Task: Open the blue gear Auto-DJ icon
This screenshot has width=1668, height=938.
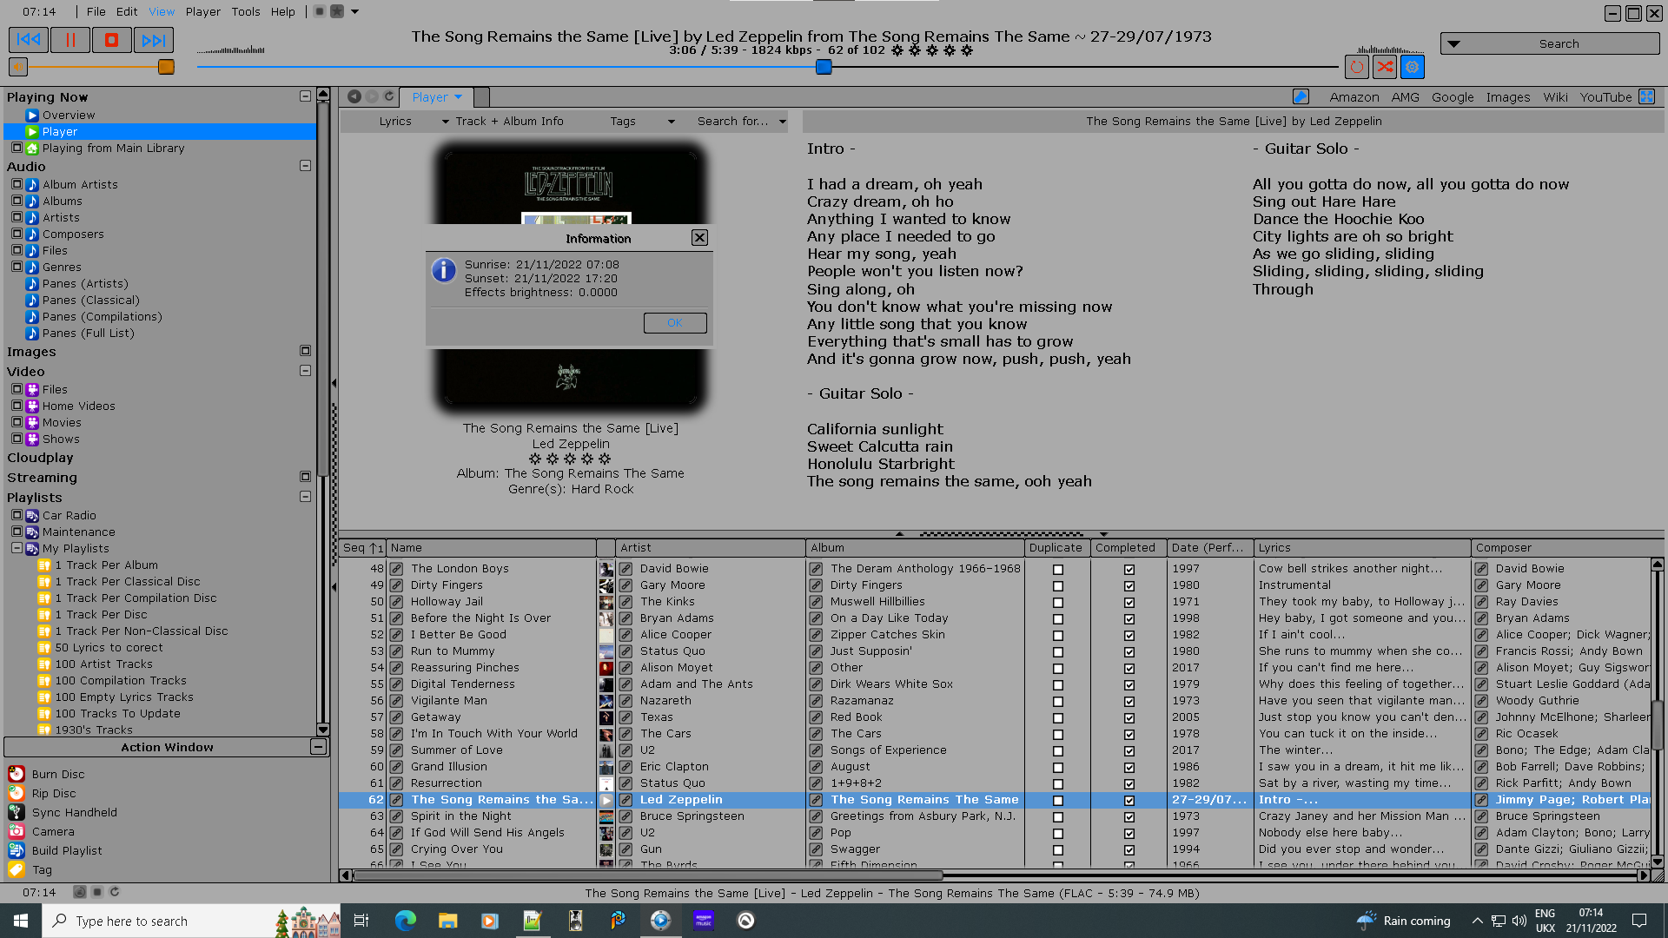Action: coord(1413,67)
